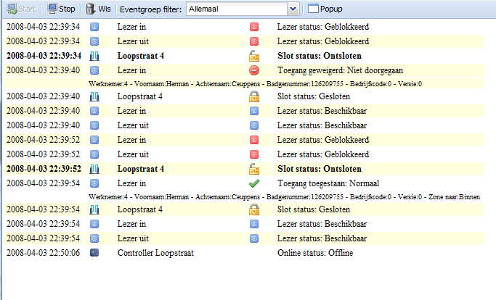Click the Allemaal filter field
The height and width of the screenshot is (300, 496).
[x=237, y=9]
